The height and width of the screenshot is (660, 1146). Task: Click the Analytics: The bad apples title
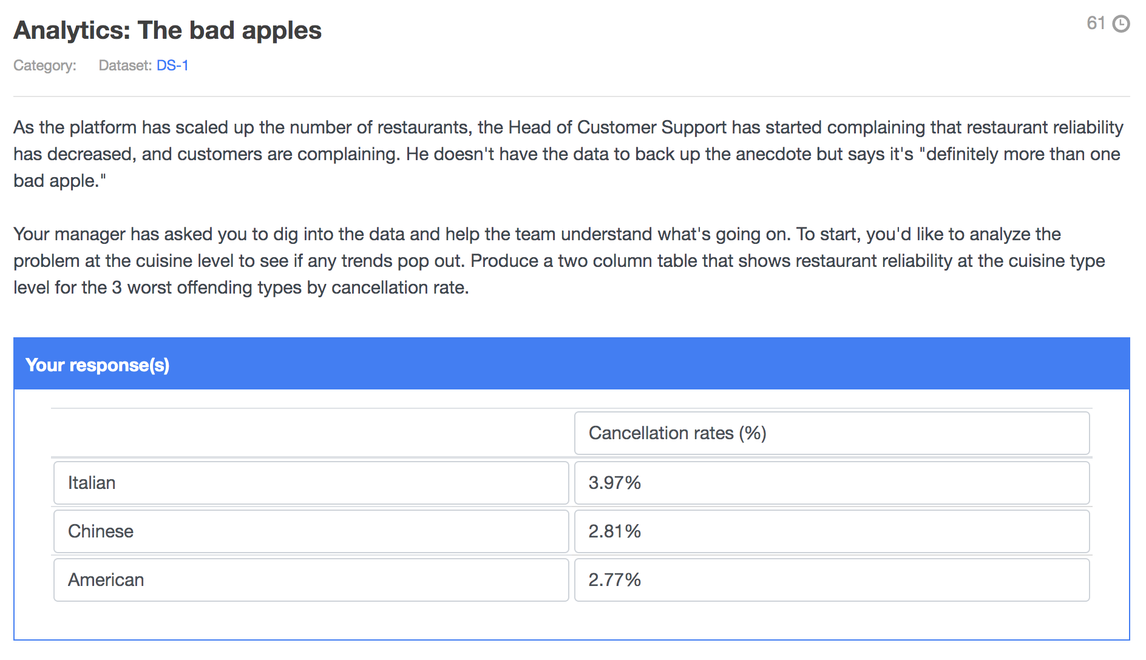click(168, 30)
